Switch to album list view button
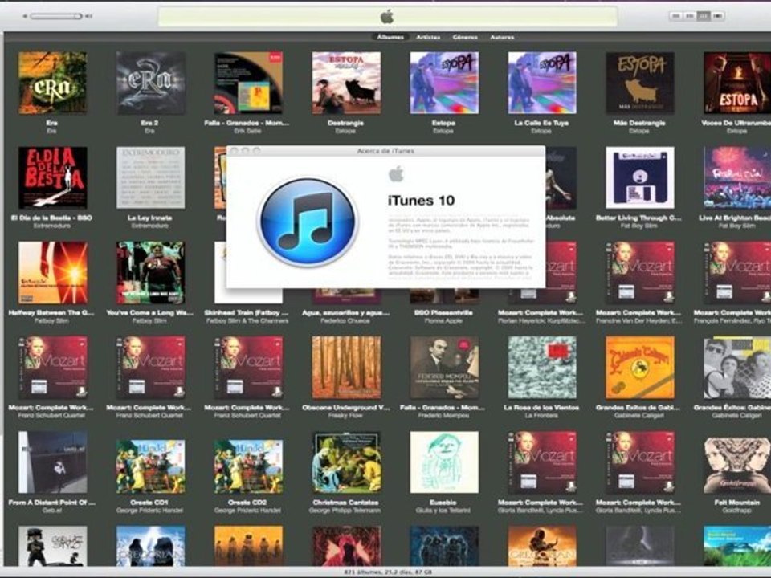The image size is (771, 578). (x=690, y=16)
